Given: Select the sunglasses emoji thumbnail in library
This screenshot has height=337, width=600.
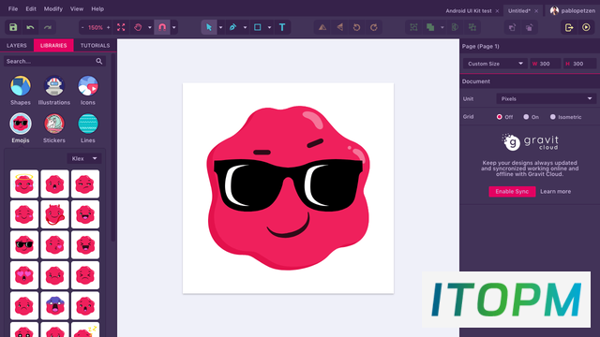Looking at the screenshot, I should (x=24, y=244).
